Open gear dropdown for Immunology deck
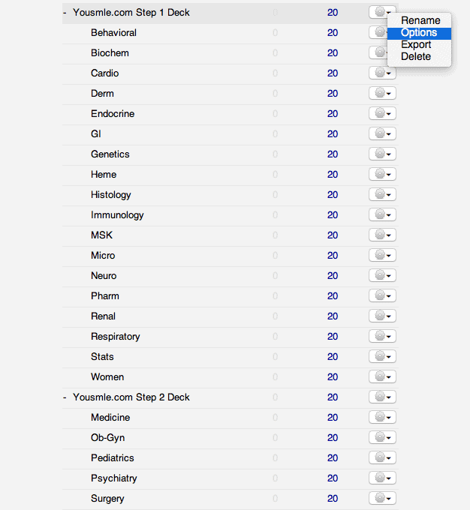470x510 pixels. click(x=382, y=214)
